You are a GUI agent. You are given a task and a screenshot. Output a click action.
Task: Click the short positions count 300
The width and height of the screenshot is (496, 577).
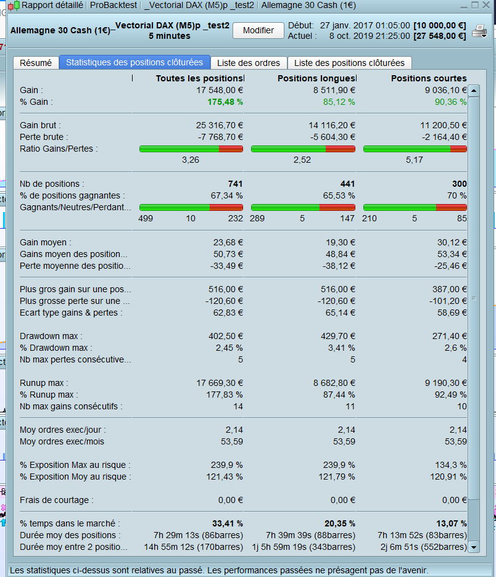[x=460, y=184]
